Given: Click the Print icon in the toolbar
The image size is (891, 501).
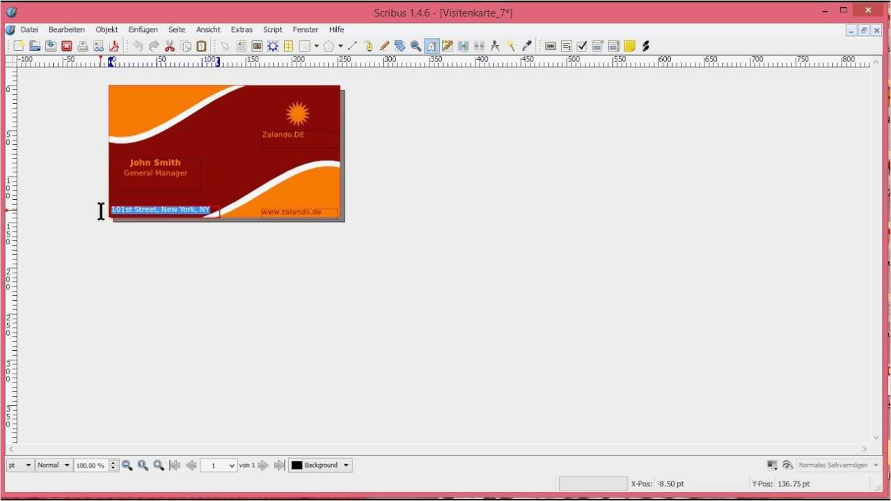Looking at the screenshot, I should point(83,46).
